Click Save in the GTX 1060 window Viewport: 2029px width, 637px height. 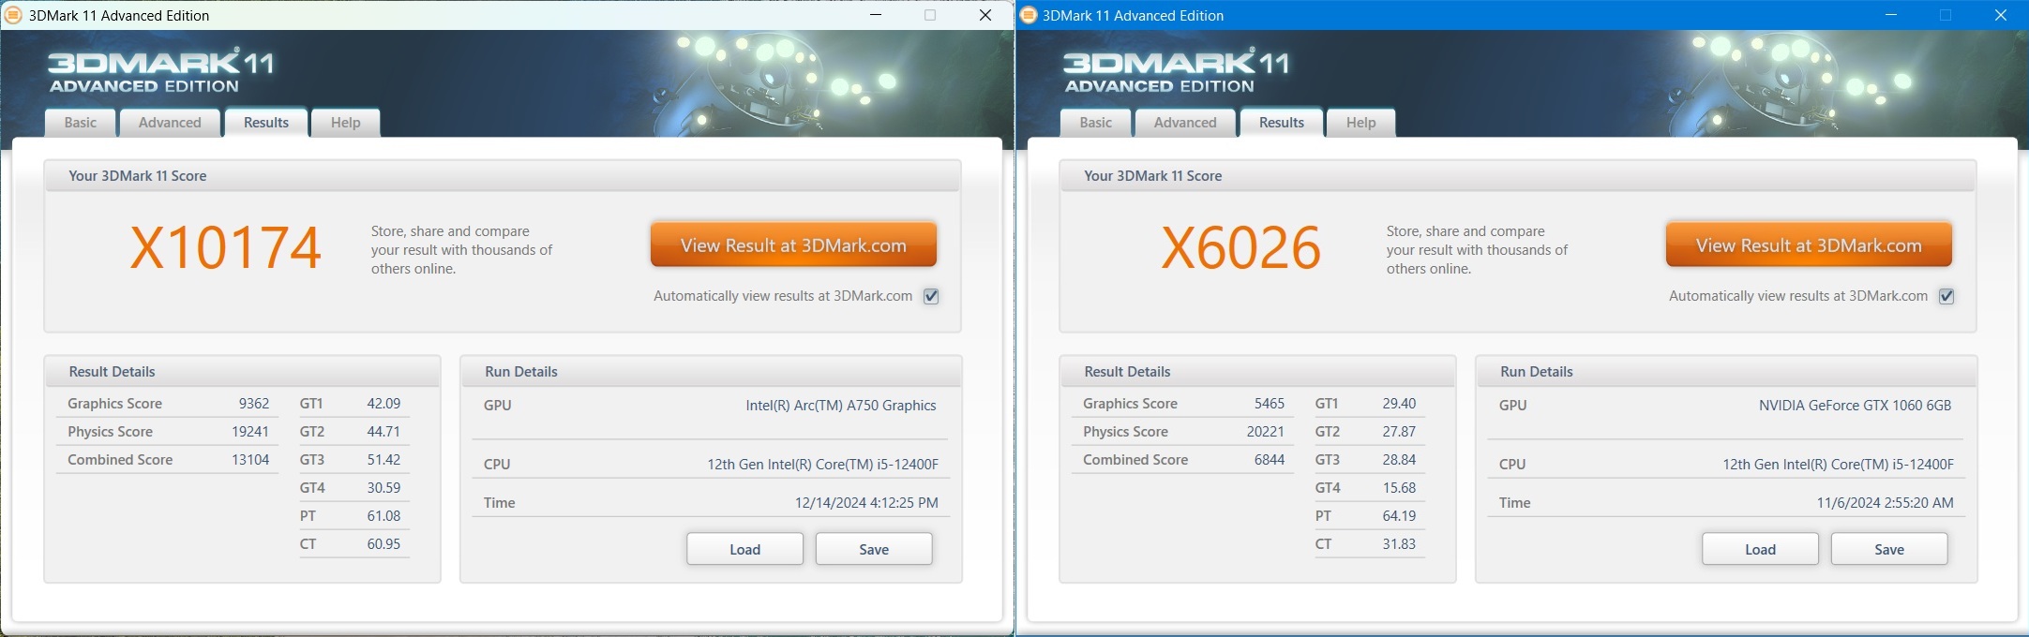point(1889,549)
